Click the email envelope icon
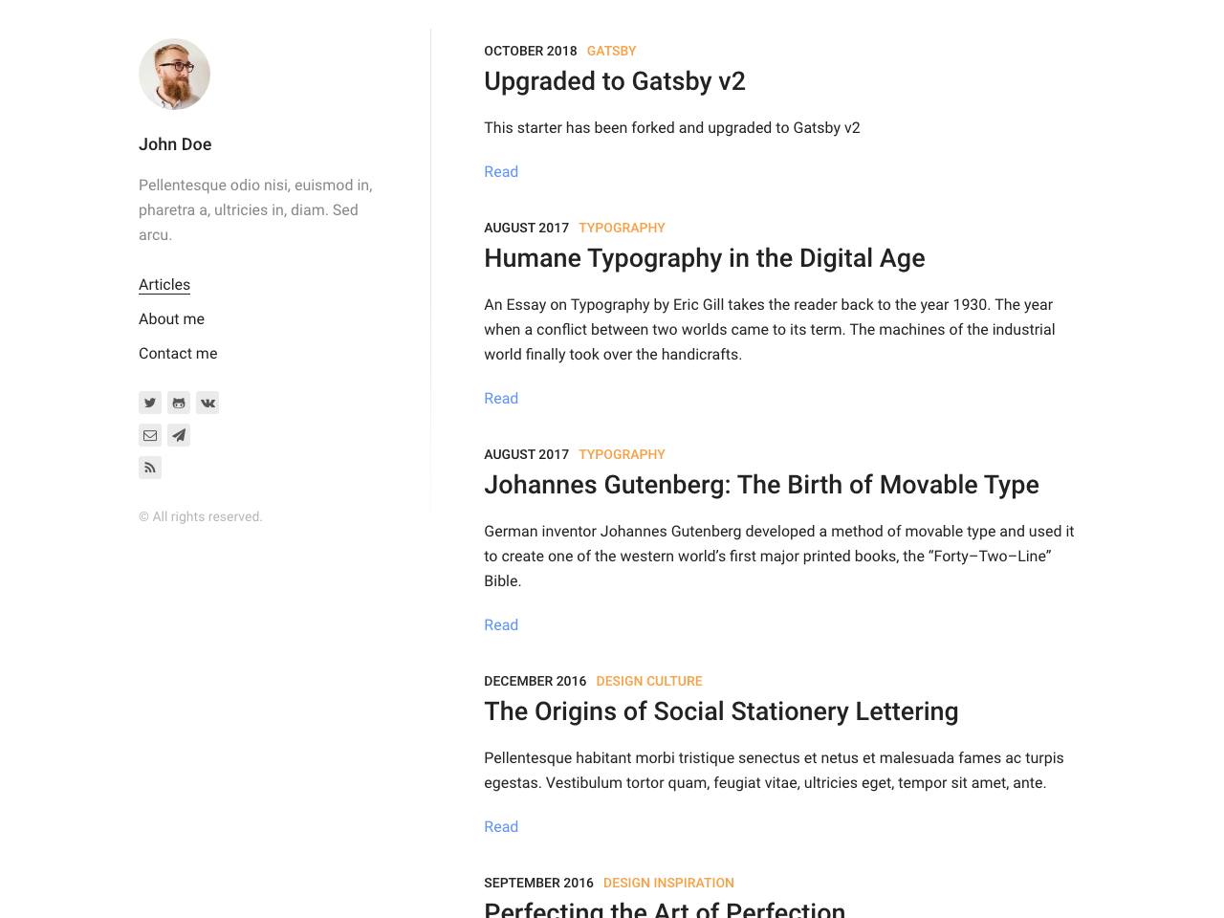Viewport: 1224px width, 918px height. [x=150, y=435]
